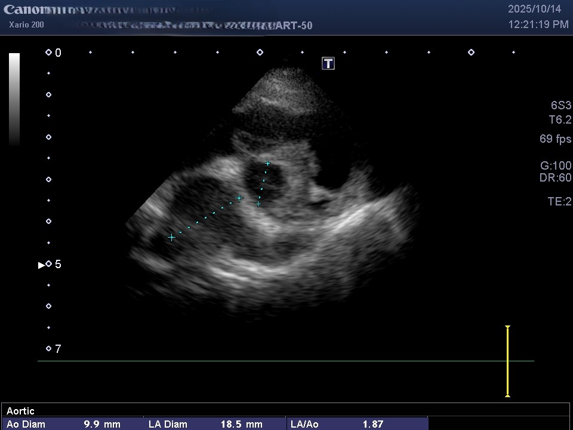Select the leftmost caliper cross of LA measurement
This screenshot has height=430, width=573.
(x=172, y=237)
